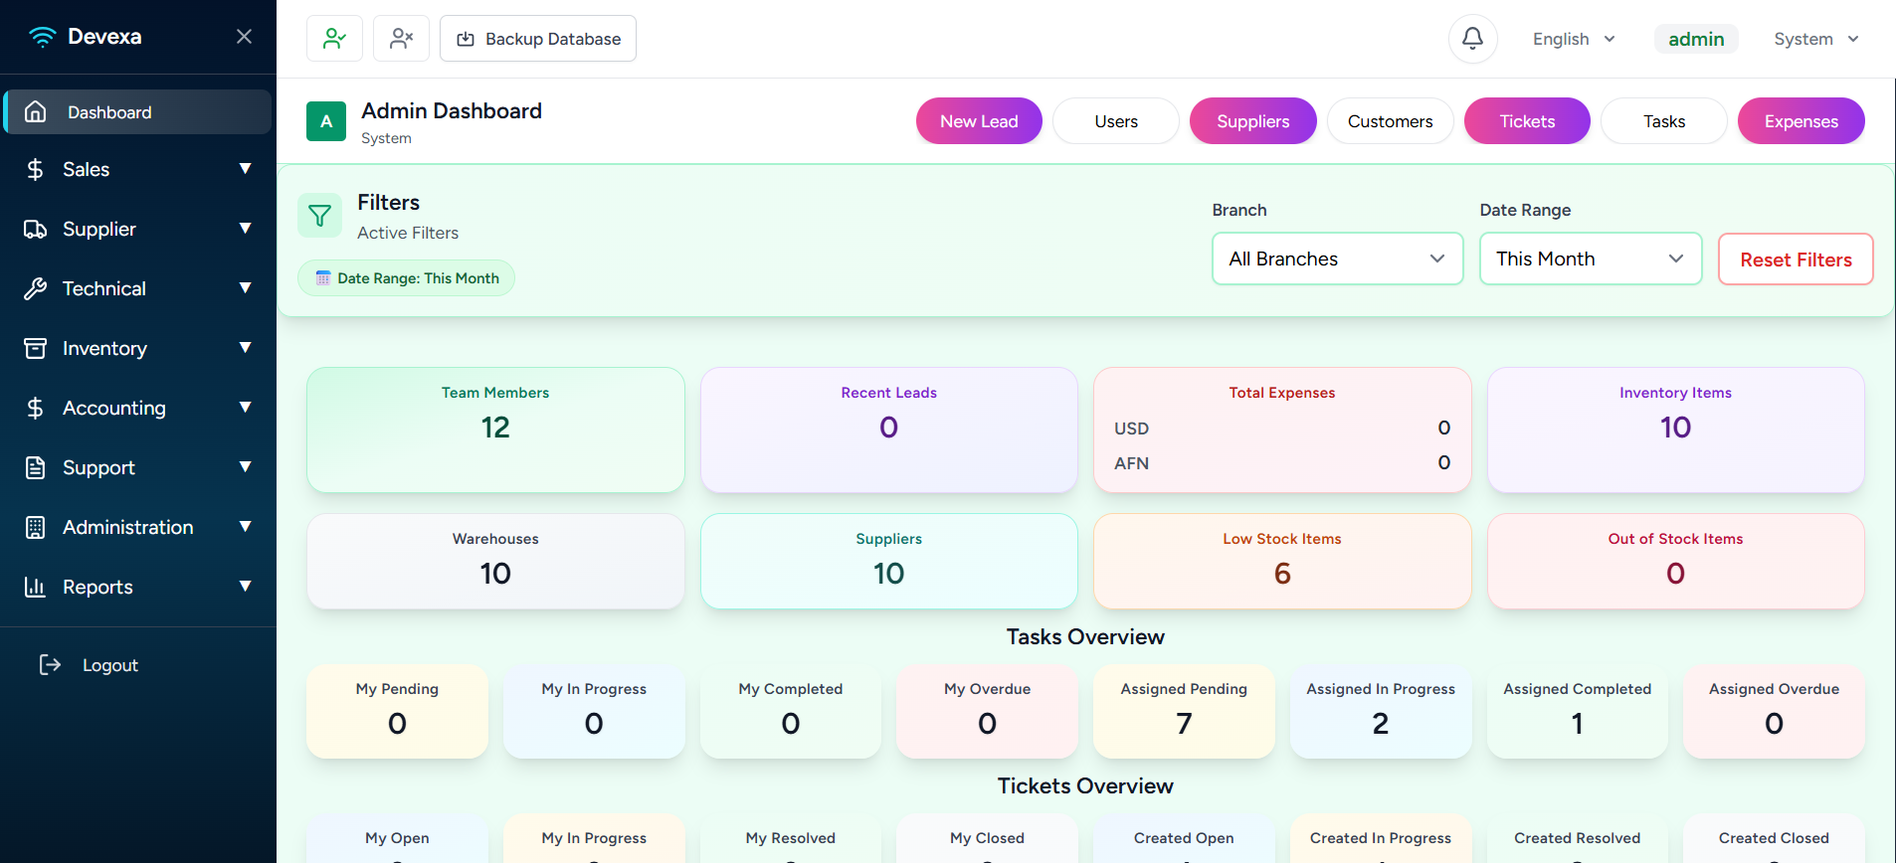The width and height of the screenshot is (1896, 863).
Task: Open the This Month date range dropdown
Action: point(1590,259)
